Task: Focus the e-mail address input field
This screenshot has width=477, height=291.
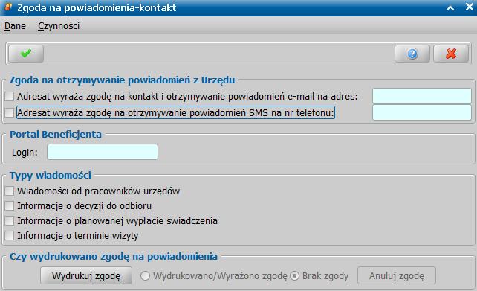Action: [422, 96]
